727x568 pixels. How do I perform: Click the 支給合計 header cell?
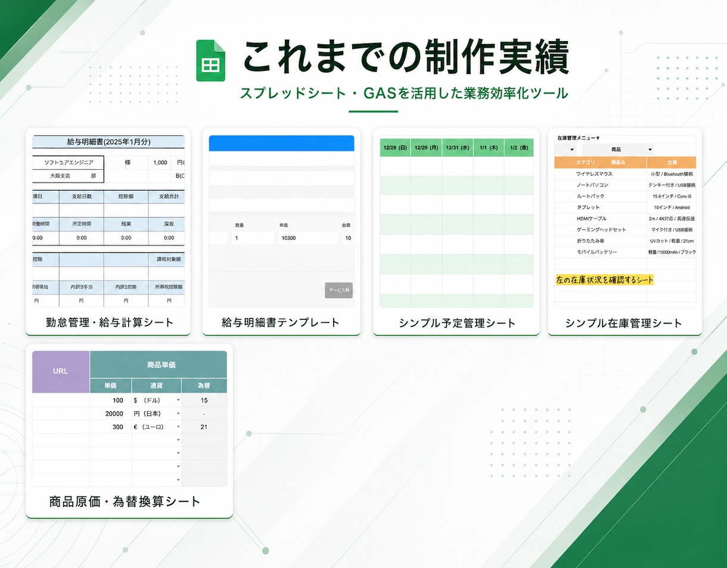(x=167, y=196)
